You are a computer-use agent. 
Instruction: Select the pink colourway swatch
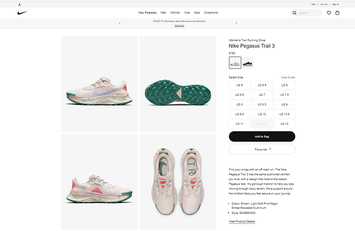[x=235, y=62]
